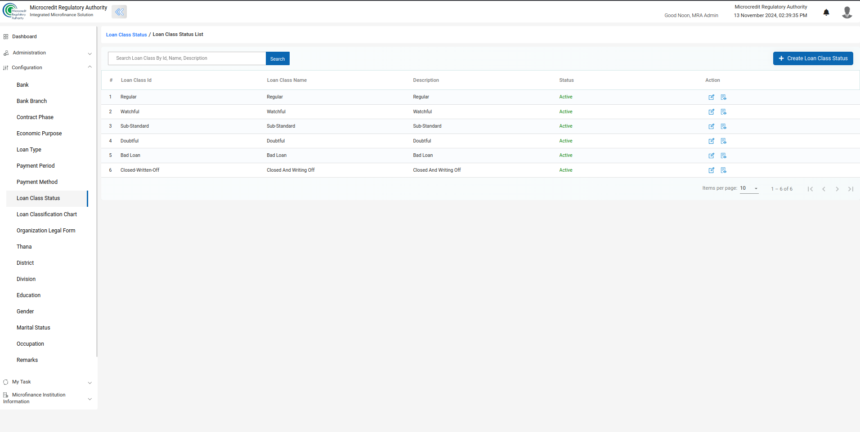This screenshot has height=432, width=860.
Task: Expand the Administration menu
Action: click(x=48, y=53)
